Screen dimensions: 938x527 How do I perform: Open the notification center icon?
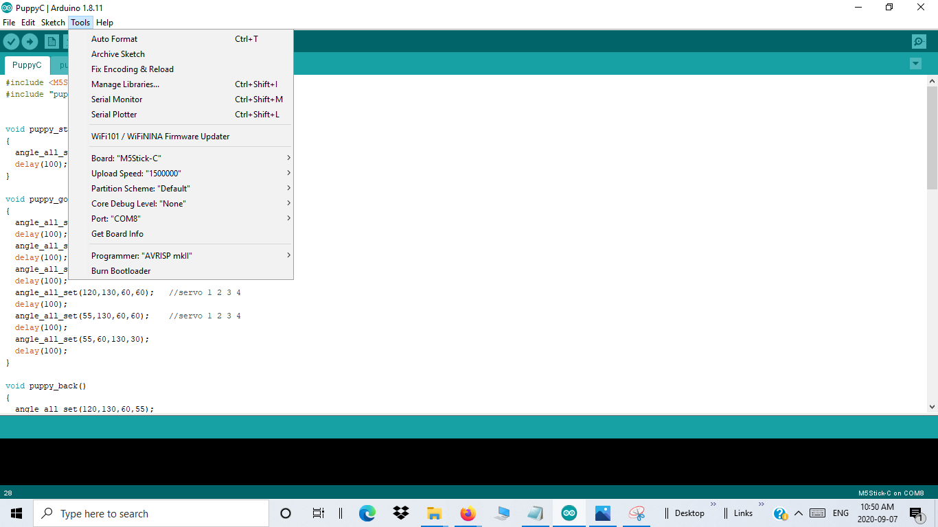click(x=916, y=513)
